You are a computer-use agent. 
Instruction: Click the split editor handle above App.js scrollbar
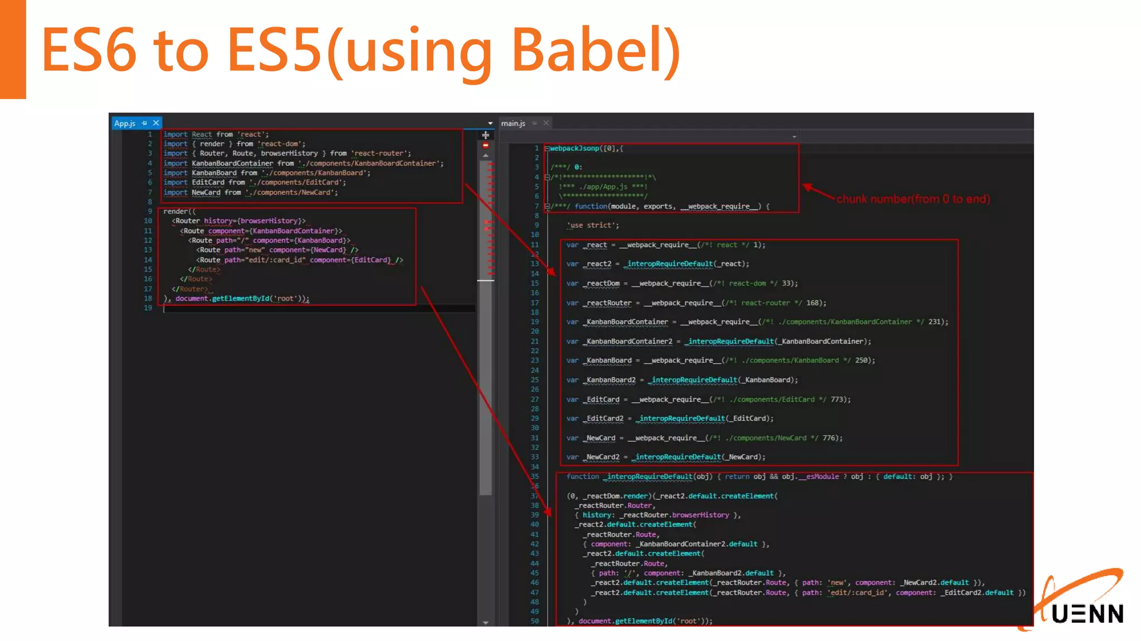point(486,135)
